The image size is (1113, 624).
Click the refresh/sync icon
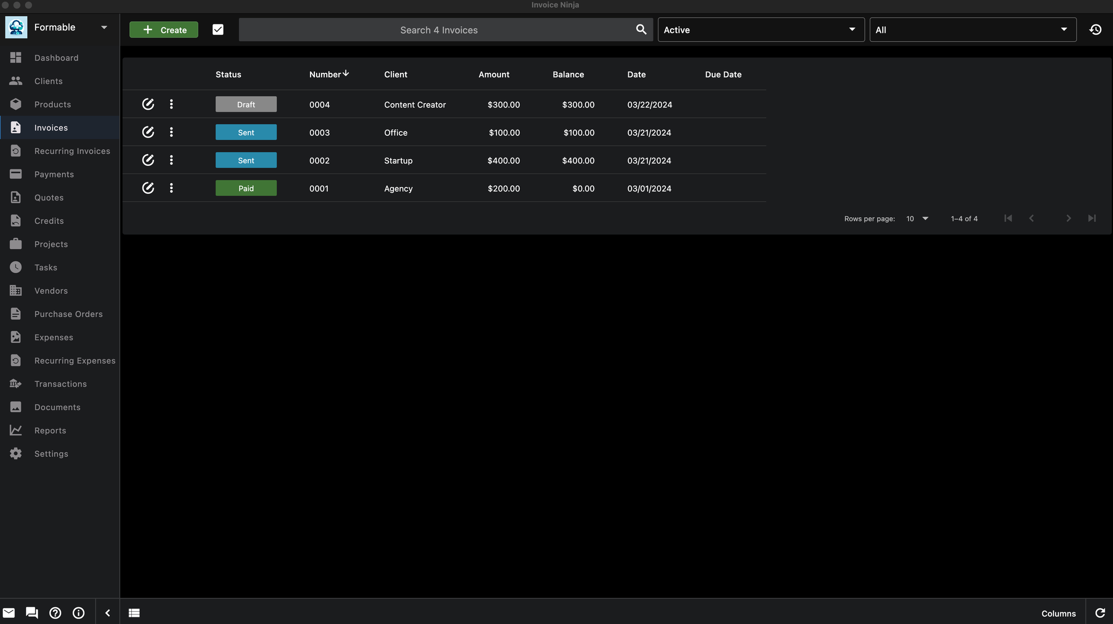1099,612
